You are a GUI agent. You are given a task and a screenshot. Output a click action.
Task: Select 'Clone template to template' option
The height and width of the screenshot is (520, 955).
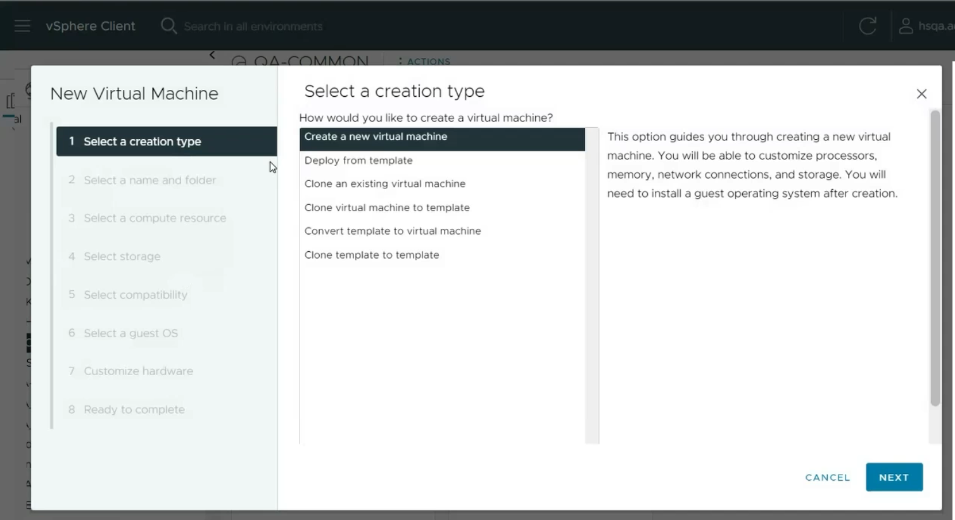pyautogui.click(x=371, y=255)
